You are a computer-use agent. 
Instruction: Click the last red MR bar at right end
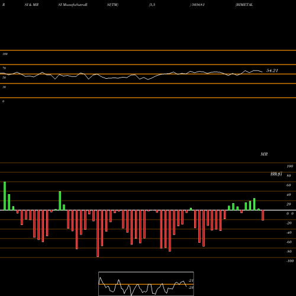(x=263, y=215)
